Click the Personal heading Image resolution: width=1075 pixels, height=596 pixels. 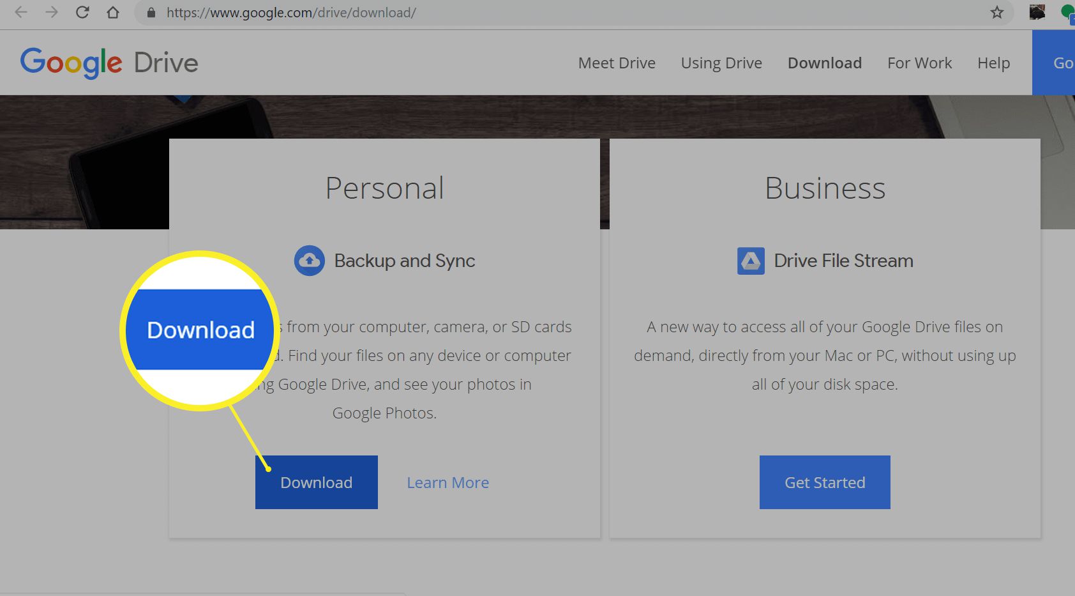click(x=384, y=188)
